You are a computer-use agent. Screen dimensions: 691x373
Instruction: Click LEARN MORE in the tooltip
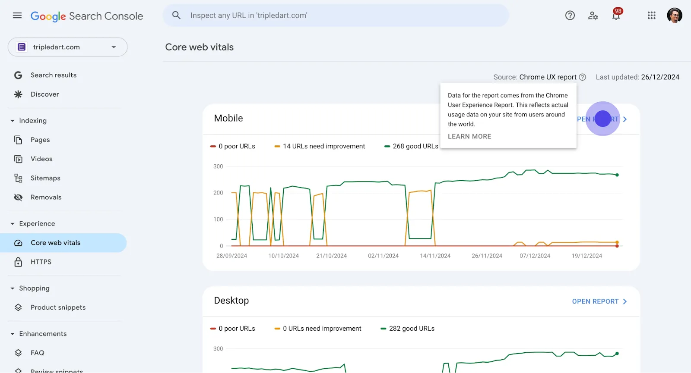[469, 136]
